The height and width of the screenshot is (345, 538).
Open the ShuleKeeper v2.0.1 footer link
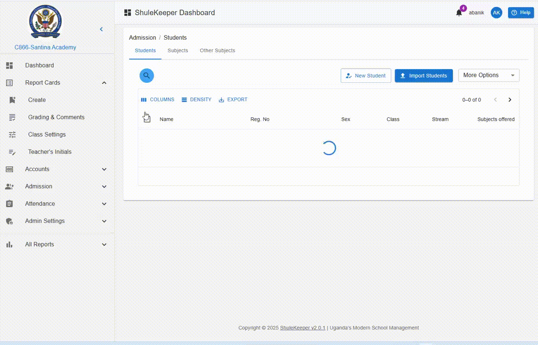pos(303,328)
